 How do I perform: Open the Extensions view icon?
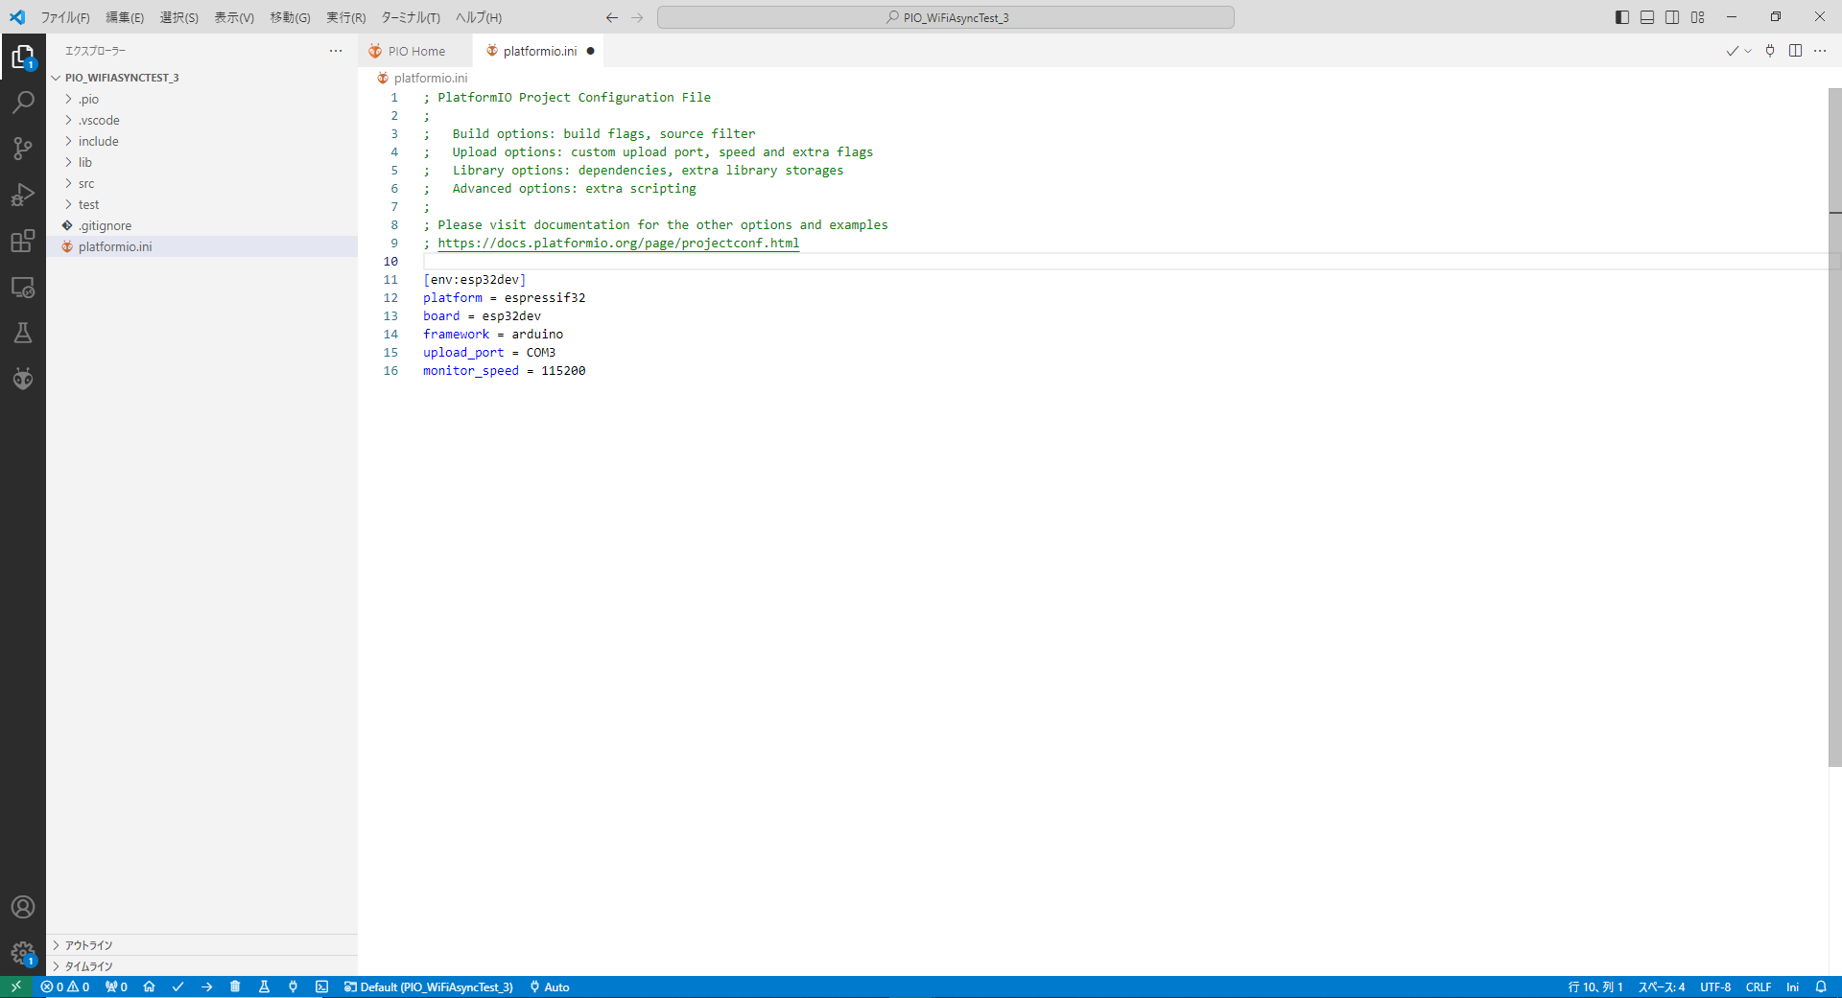[23, 241]
